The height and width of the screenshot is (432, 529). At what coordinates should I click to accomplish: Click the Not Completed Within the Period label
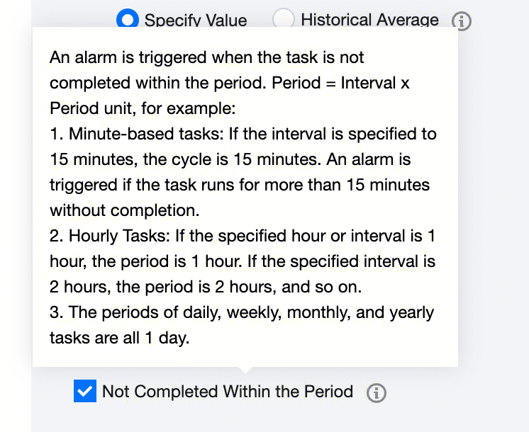[227, 391]
